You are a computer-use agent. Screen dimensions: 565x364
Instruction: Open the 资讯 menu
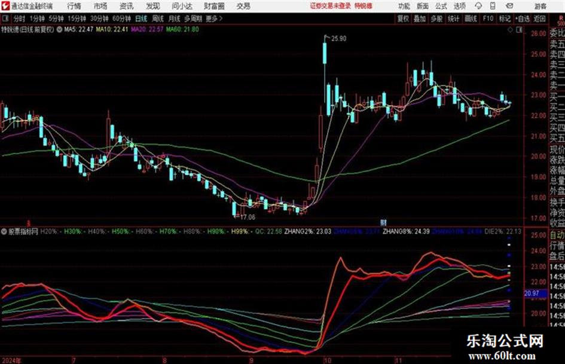pos(126,6)
